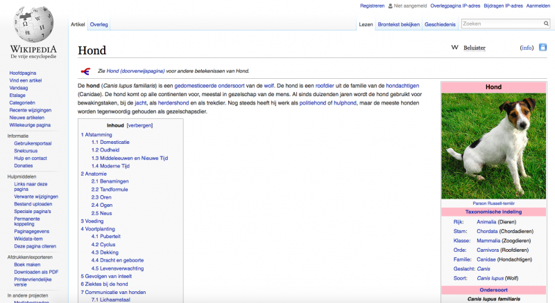Viewport: 555px width, 303px height.
Task: Click the Beluister audio link
Action: click(x=475, y=48)
